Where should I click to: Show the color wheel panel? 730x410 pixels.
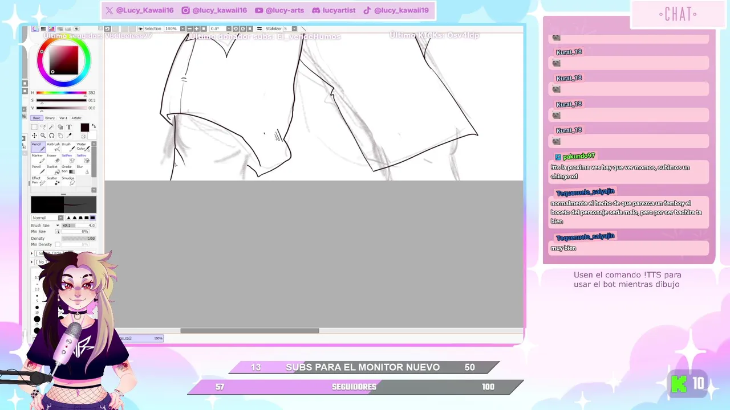pos(35,28)
